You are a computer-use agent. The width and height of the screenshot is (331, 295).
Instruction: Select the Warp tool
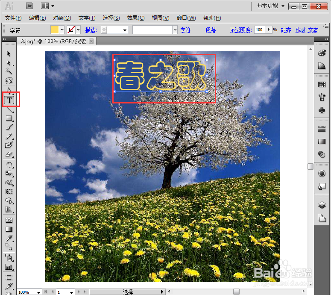click(9, 183)
